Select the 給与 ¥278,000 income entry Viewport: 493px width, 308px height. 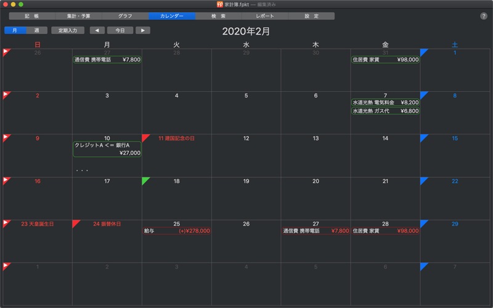click(177, 231)
